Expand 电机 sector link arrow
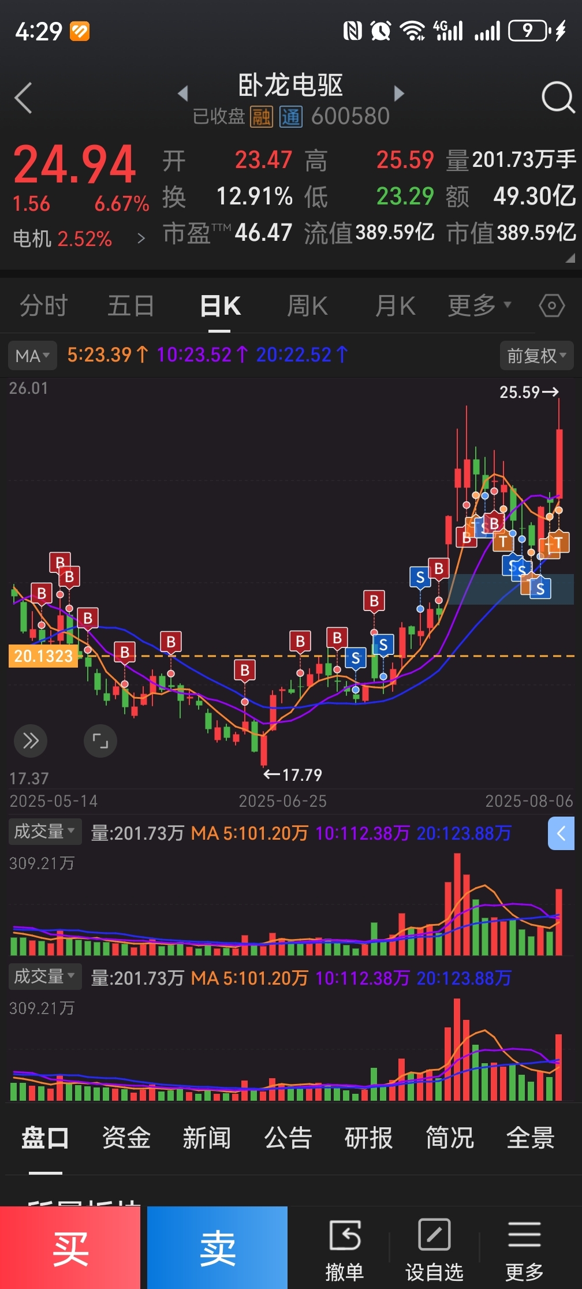Image resolution: width=582 pixels, height=1289 pixels. point(141,239)
